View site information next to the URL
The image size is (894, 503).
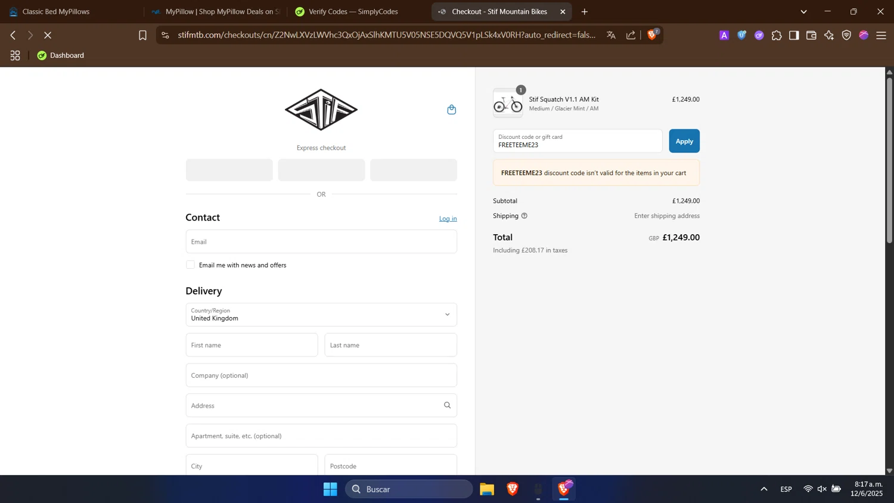click(x=165, y=35)
